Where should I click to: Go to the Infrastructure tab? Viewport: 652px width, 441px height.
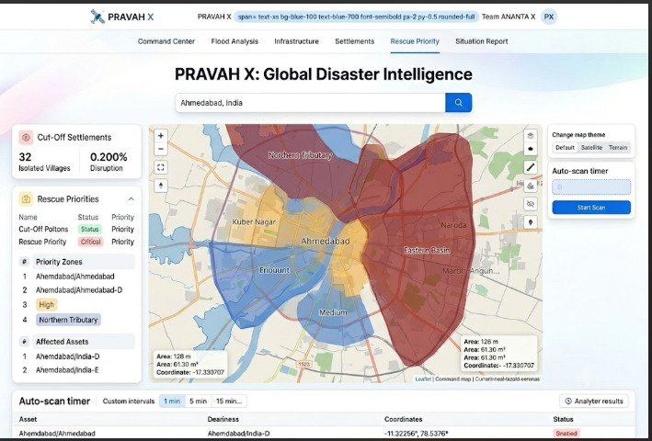pyautogui.click(x=296, y=41)
